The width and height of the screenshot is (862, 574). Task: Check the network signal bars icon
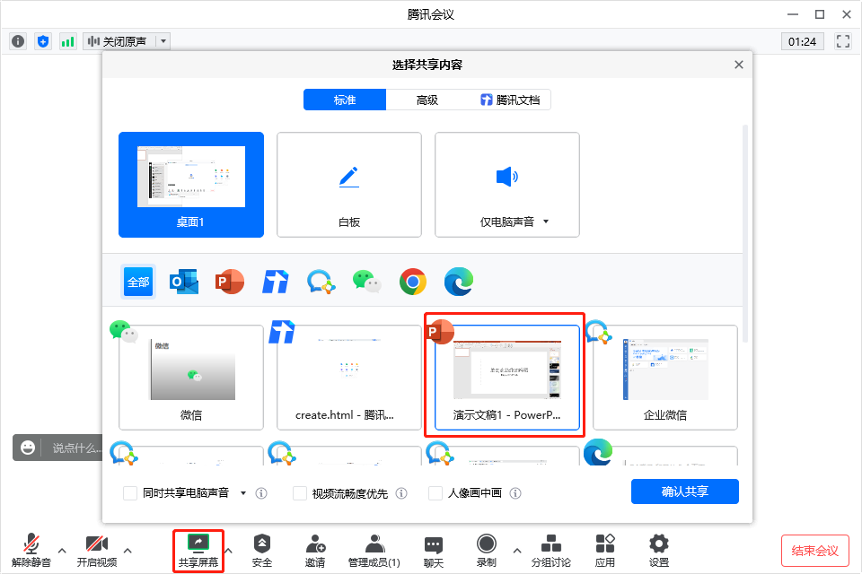67,41
